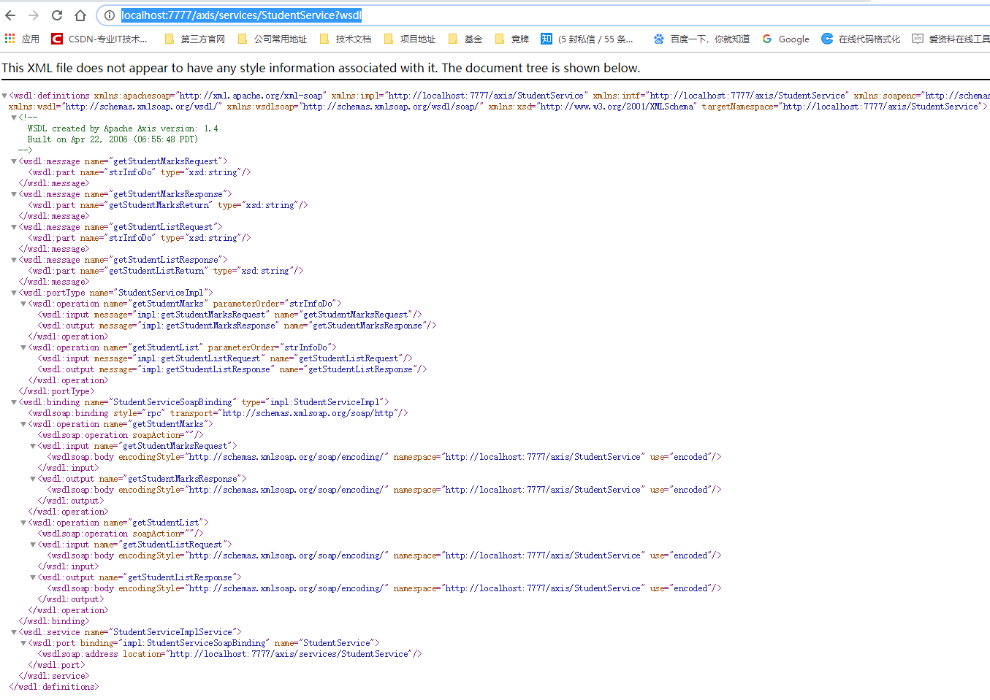Collapse the wsdl:definitions root node
The image size is (990, 700).
click(x=4, y=96)
